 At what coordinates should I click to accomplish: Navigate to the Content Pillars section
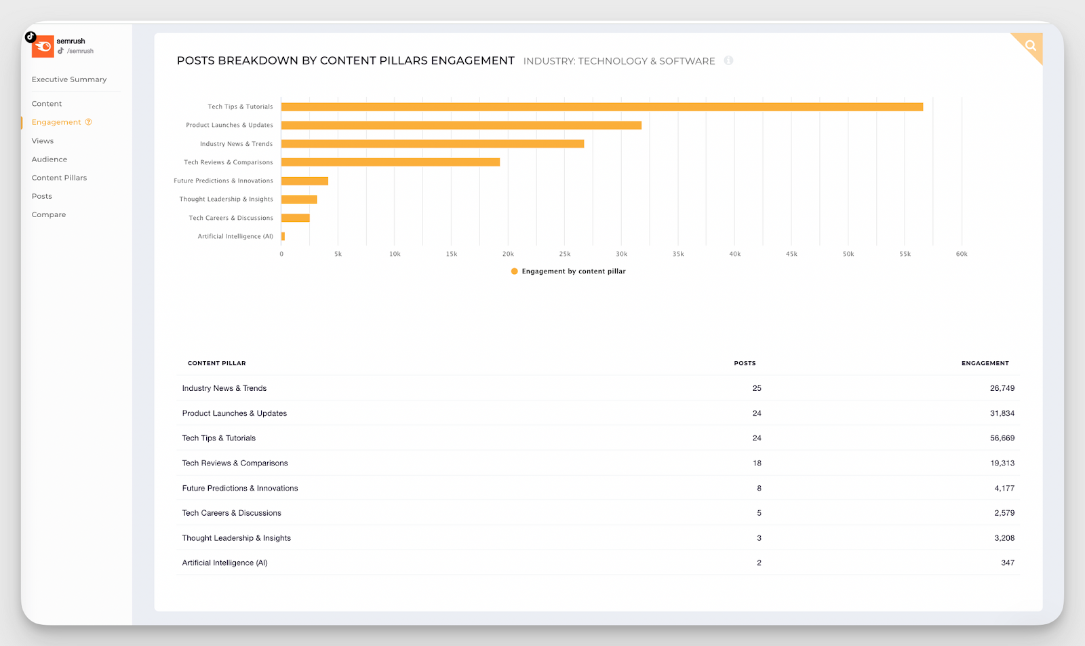[x=59, y=177]
